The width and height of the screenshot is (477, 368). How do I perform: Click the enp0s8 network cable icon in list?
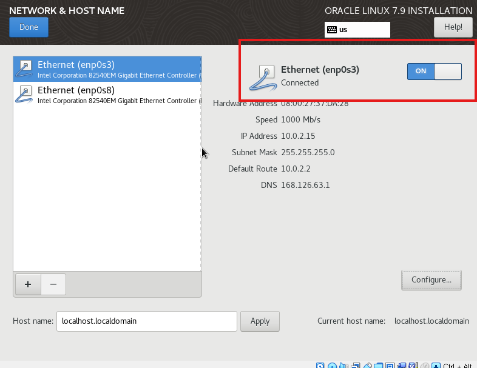click(24, 95)
